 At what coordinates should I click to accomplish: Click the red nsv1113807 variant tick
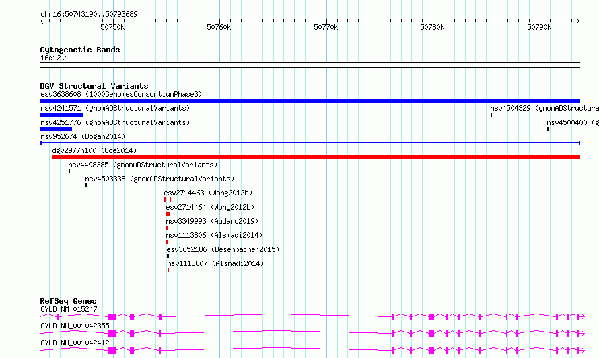pos(168,270)
